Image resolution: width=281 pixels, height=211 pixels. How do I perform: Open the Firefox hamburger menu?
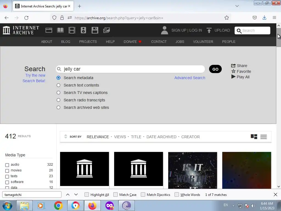pyautogui.click(x=274, y=18)
